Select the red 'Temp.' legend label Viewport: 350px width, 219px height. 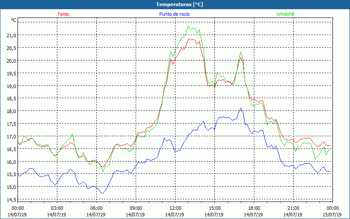64,14
